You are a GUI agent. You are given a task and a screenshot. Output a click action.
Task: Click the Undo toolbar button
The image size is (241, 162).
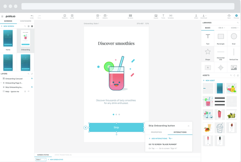tap(32, 17)
